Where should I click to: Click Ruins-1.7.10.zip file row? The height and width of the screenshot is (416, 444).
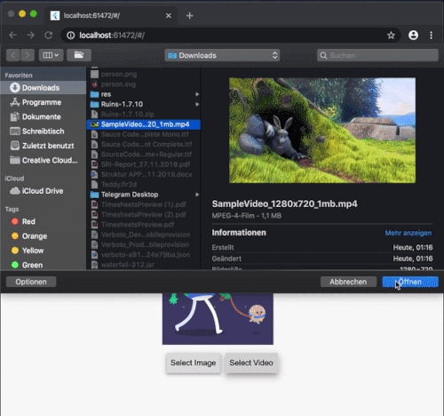click(x=144, y=115)
